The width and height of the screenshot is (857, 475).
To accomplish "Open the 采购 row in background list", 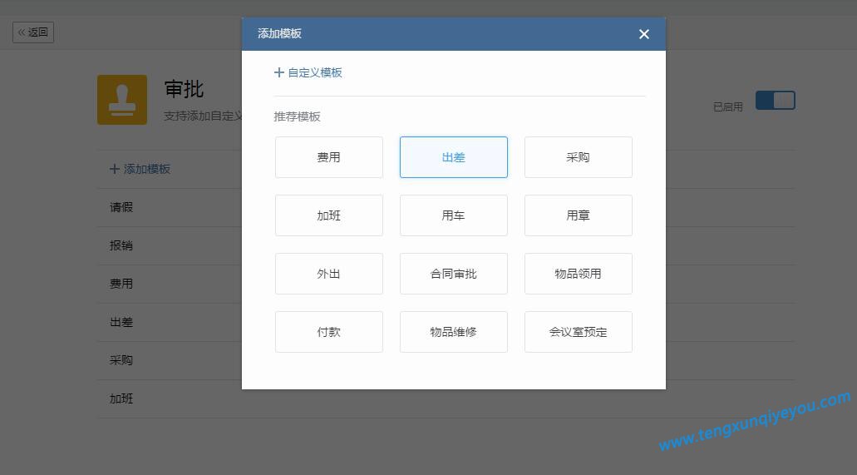I will click(x=170, y=361).
